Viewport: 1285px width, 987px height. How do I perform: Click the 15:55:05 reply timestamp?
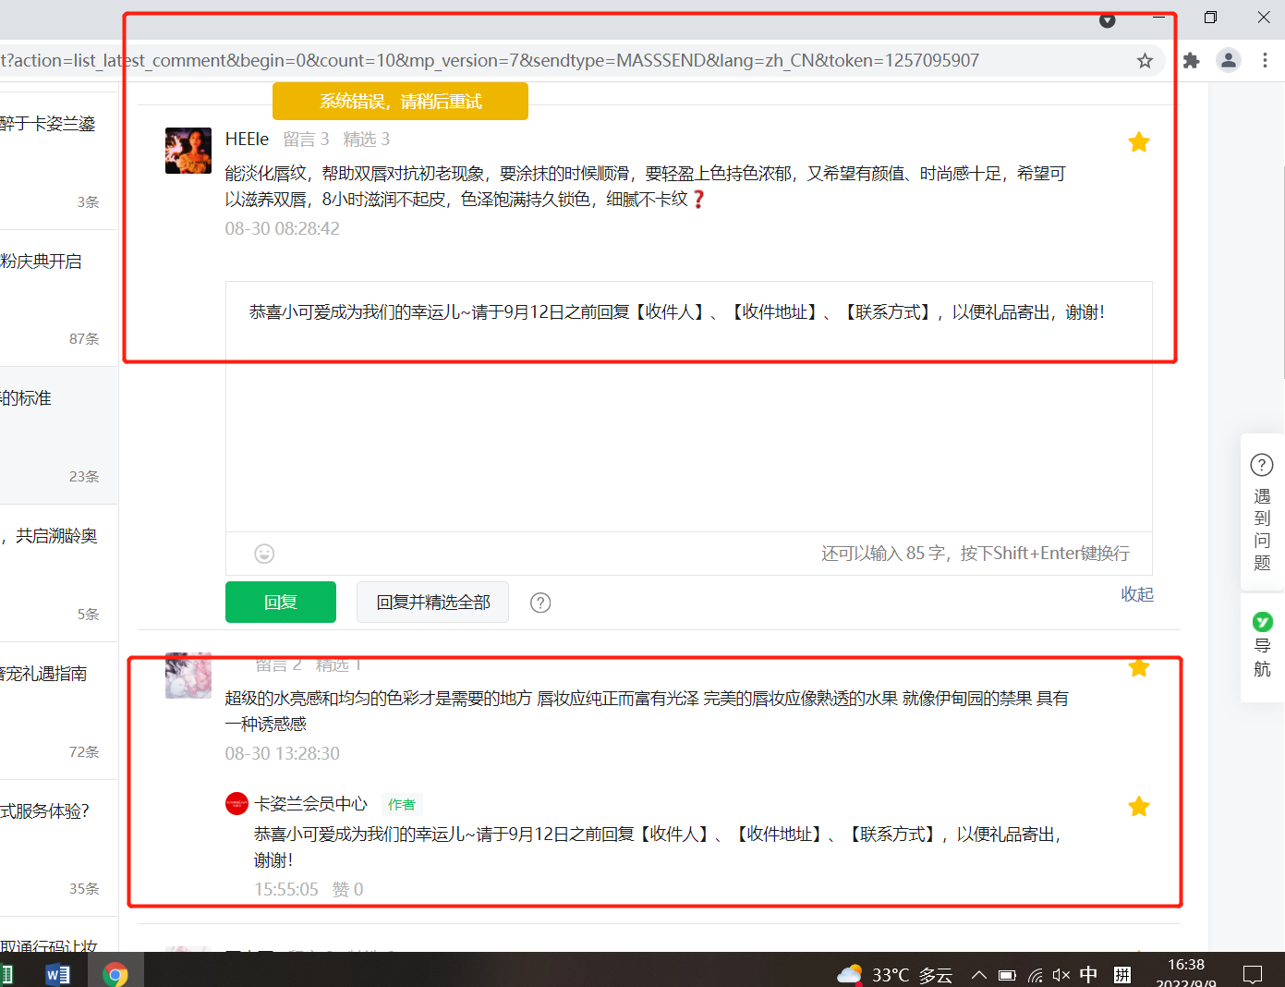pos(286,889)
